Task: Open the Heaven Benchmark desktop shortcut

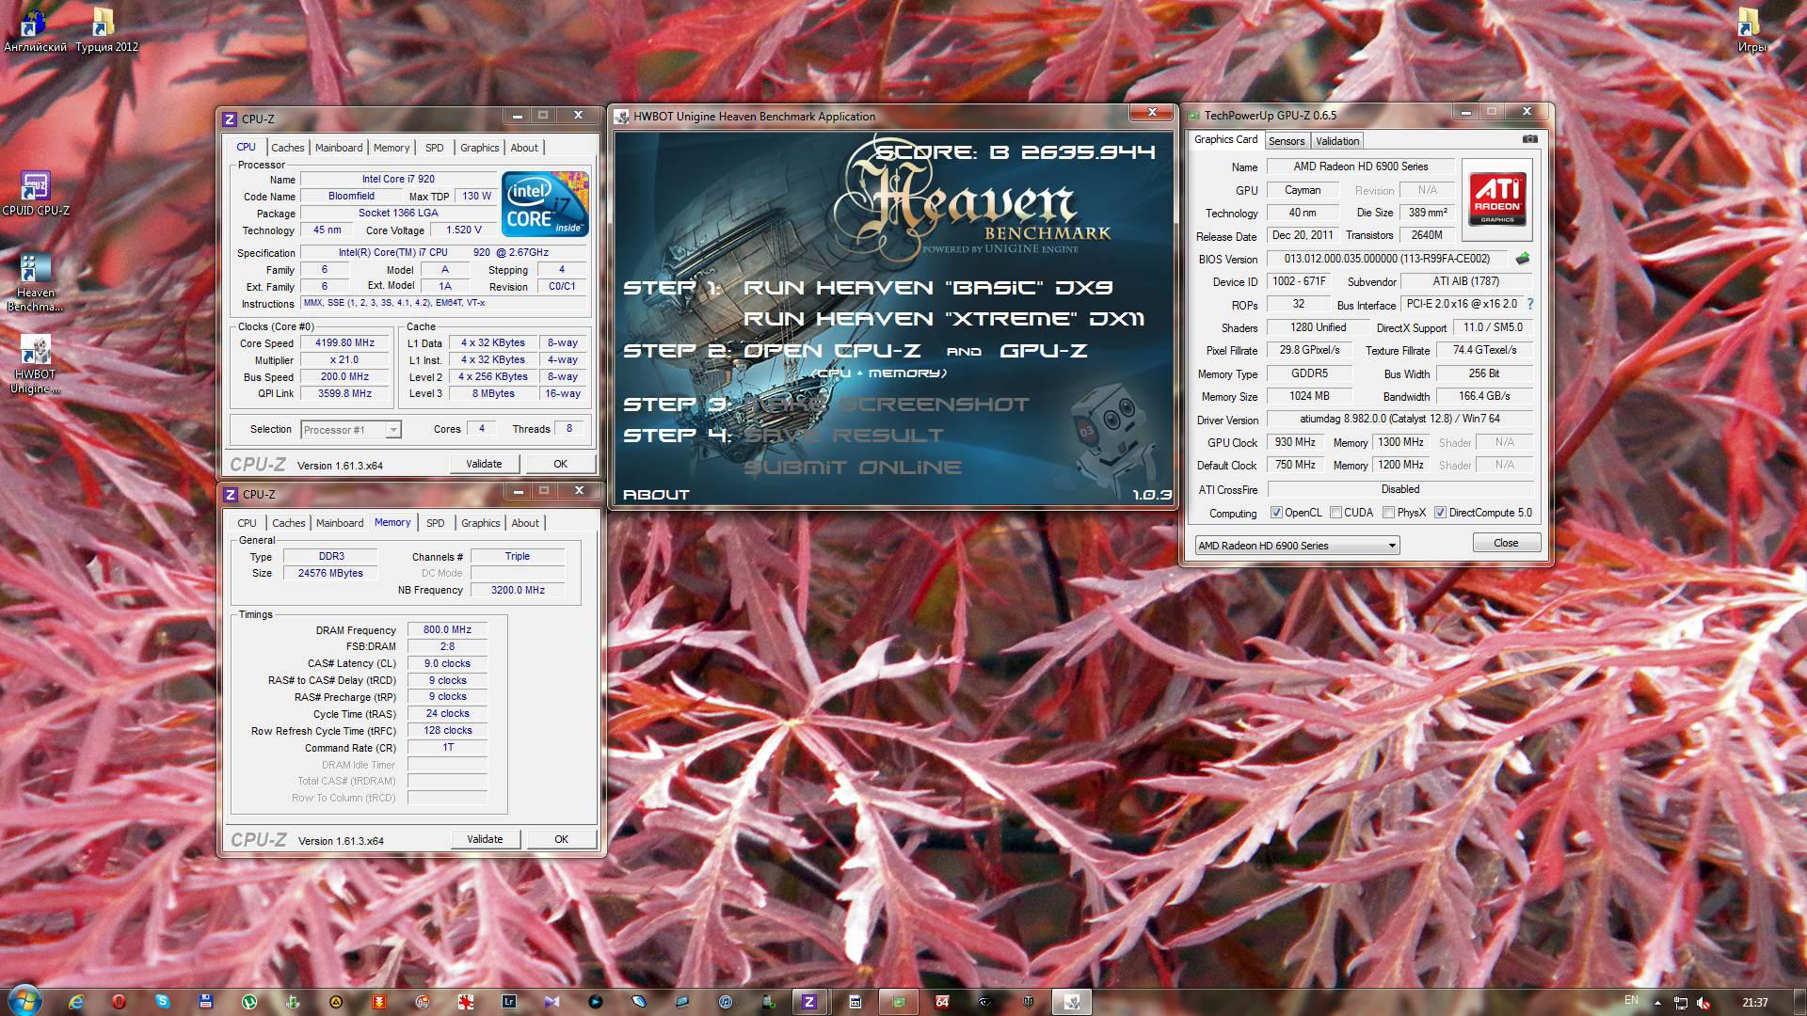Action: tap(36, 282)
